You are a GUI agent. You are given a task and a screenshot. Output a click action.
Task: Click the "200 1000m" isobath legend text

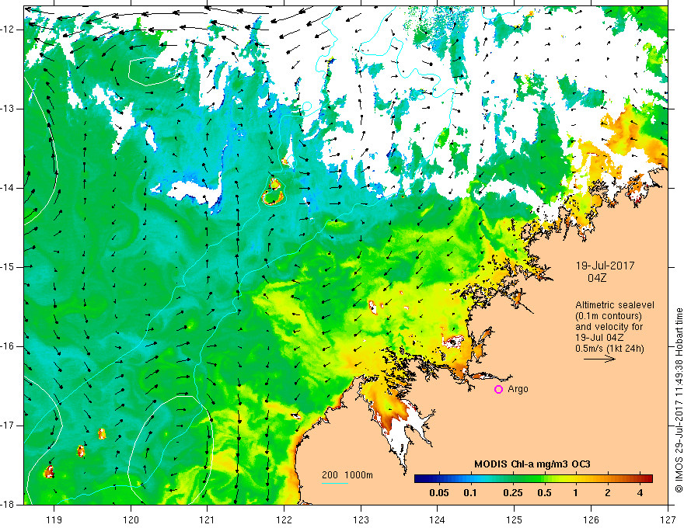(x=347, y=475)
